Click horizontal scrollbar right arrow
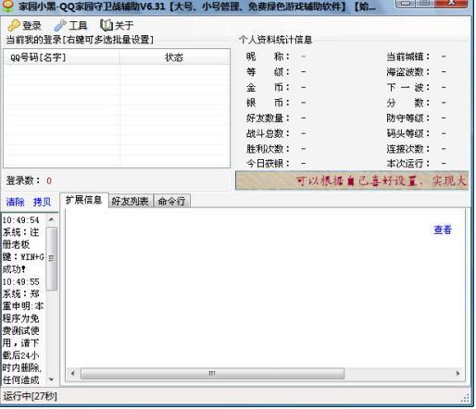The height and width of the screenshot is (409, 476). click(457, 373)
